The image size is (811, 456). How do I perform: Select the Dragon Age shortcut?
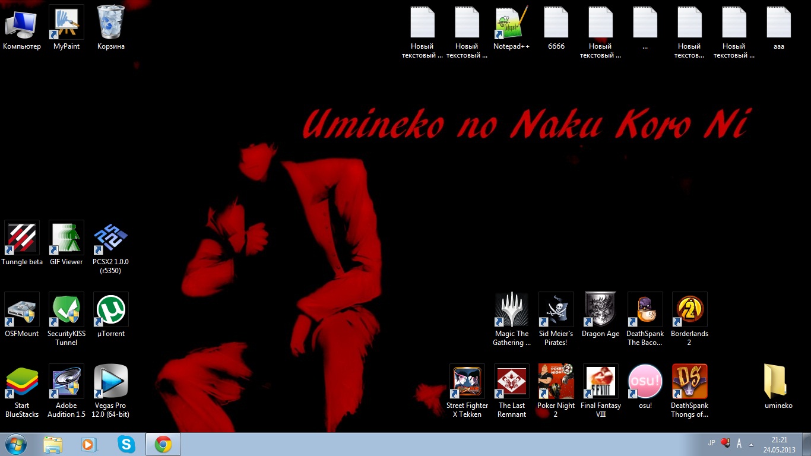601,315
